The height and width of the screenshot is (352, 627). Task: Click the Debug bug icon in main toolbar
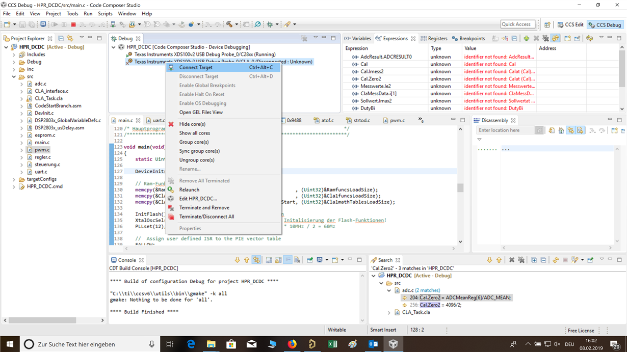coord(270,24)
